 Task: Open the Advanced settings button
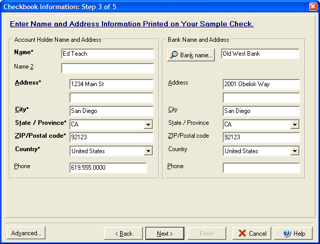coord(26,233)
